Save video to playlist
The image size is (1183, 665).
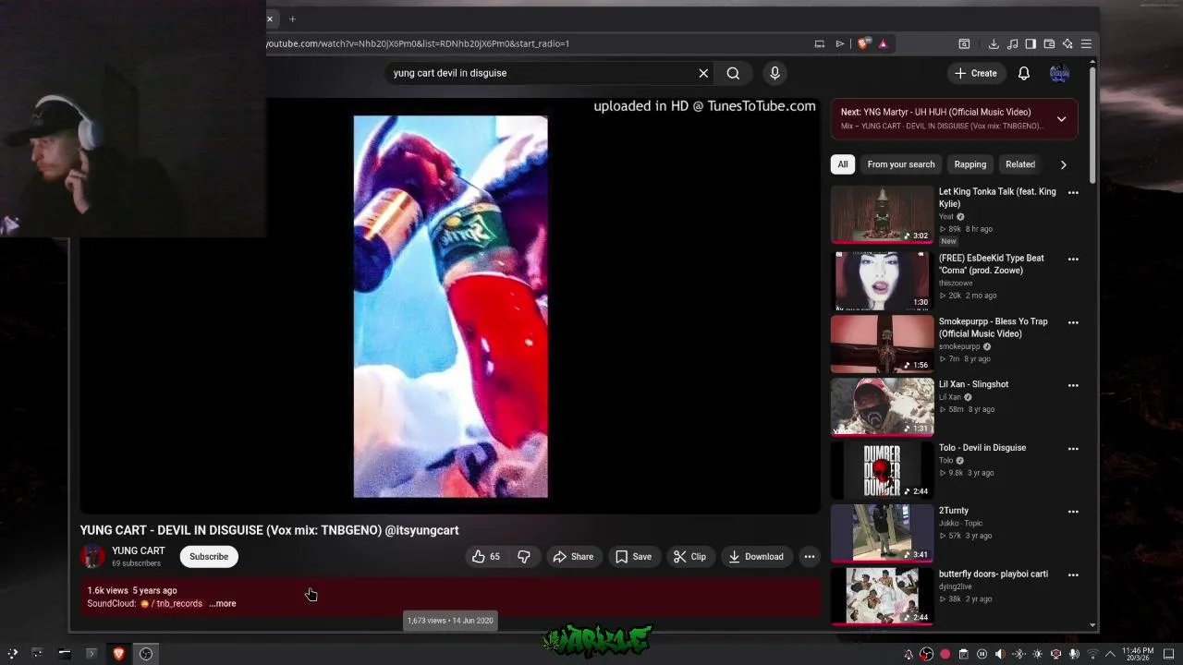(633, 556)
